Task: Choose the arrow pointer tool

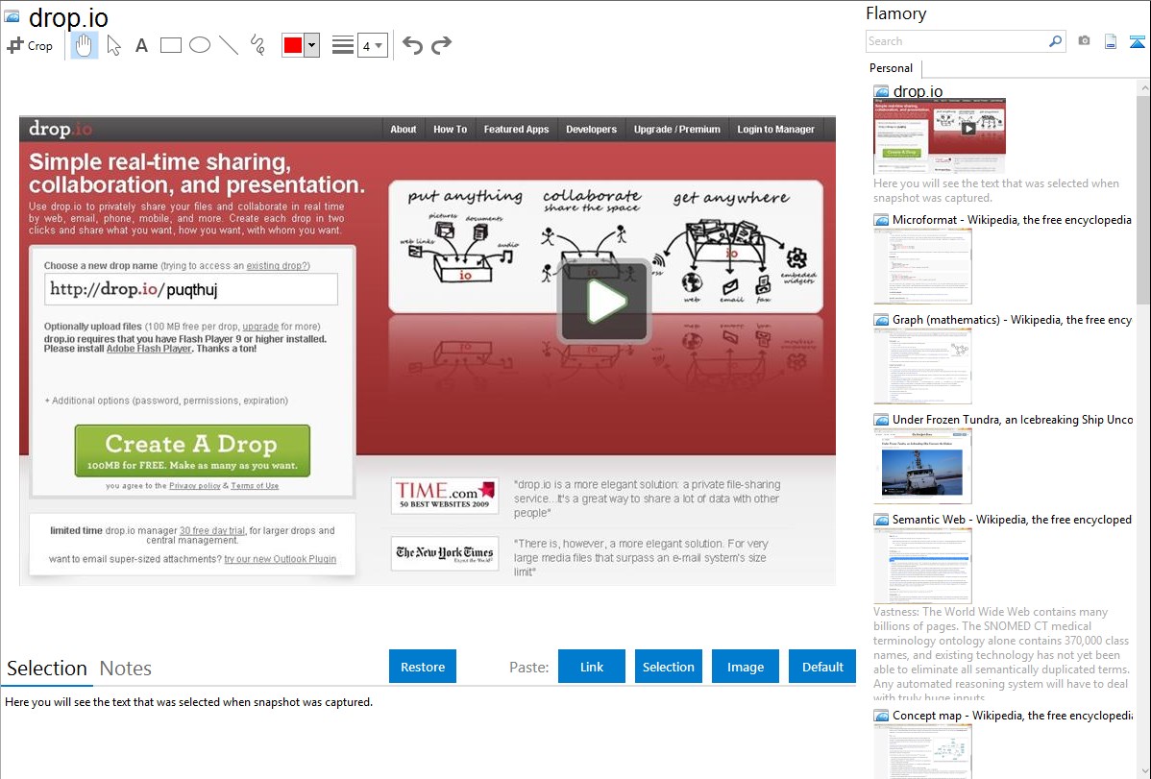Action: (113, 45)
